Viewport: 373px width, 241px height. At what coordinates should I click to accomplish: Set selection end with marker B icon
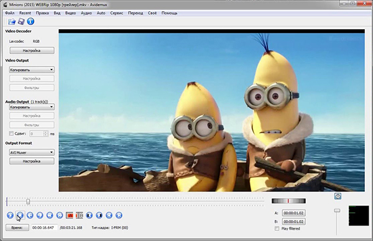(x=79, y=216)
